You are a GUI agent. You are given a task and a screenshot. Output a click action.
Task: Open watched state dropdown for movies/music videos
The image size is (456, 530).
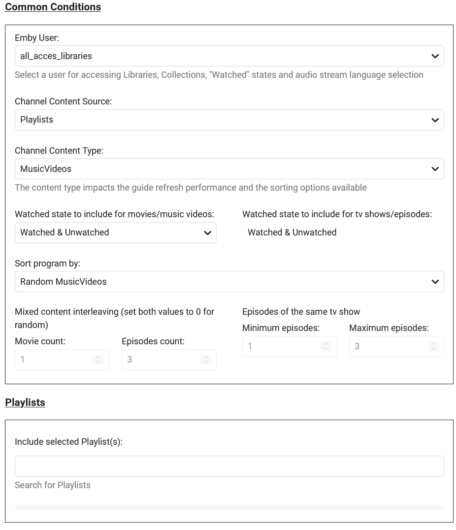tap(108, 232)
